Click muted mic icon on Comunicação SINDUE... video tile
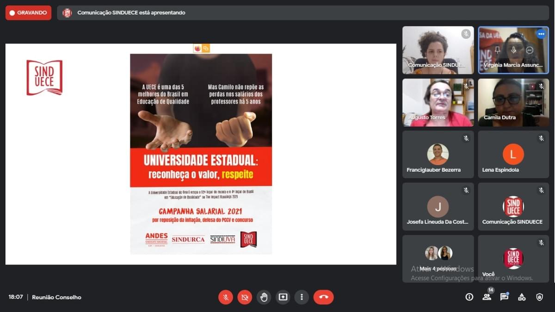555x312 pixels. coord(466,34)
